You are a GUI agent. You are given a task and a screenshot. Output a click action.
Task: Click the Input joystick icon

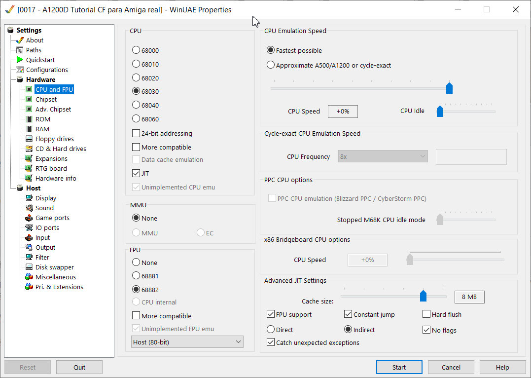(29, 237)
